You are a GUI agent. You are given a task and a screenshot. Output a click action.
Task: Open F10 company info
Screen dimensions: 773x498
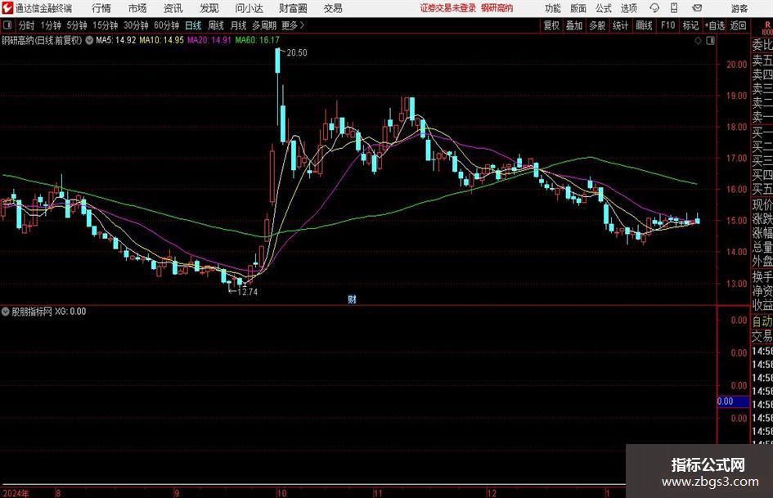coord(668,25)
